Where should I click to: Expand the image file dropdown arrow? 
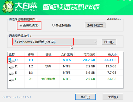coord(96,42)
